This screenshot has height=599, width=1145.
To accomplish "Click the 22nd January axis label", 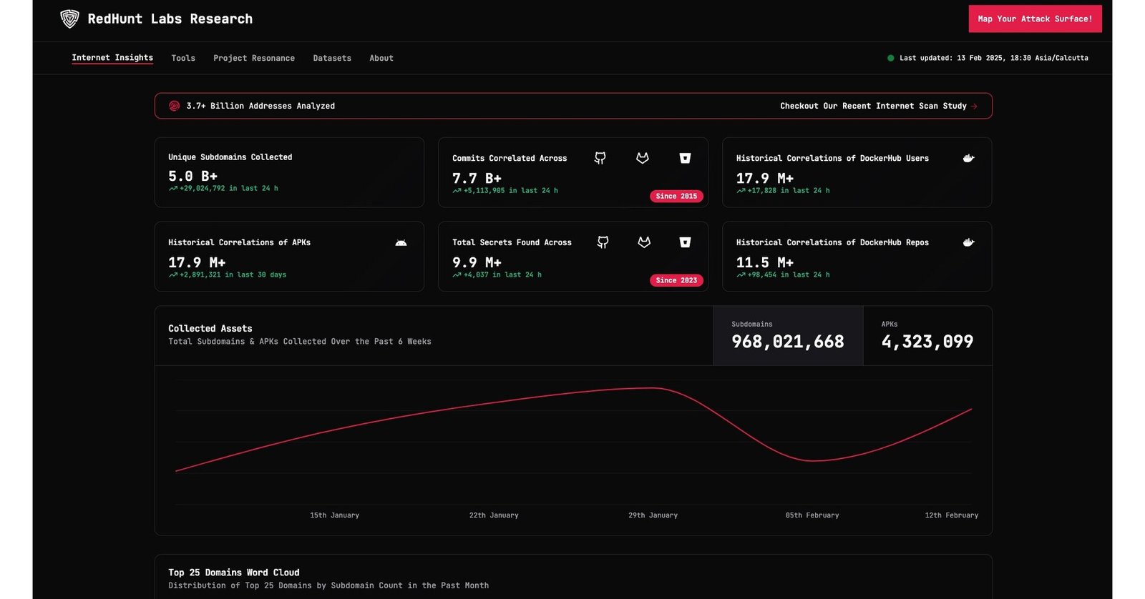I will click(x=494, y=515).
